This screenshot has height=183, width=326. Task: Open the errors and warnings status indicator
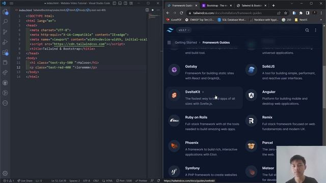tap(9, 181)
